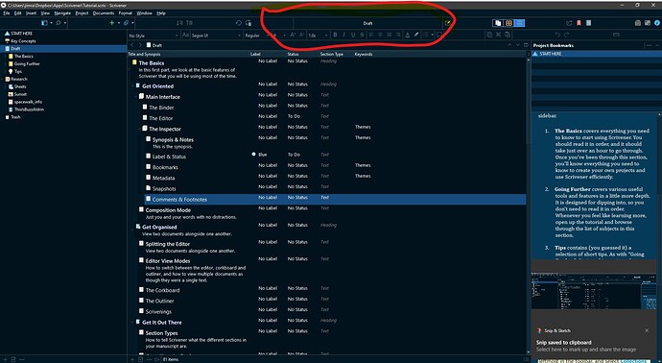Click the editor history forward arrow
Viewport: 662px width, 363px height.
140,45
